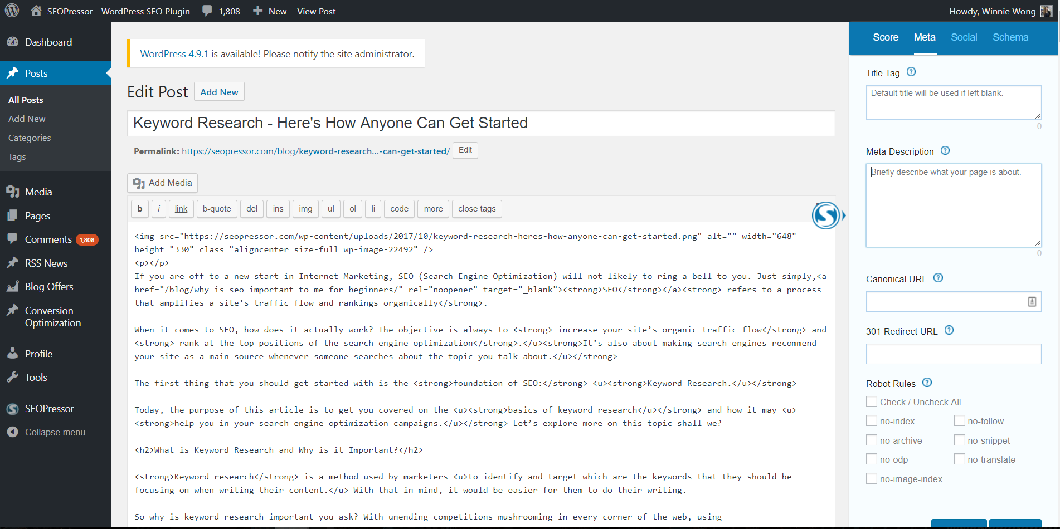This screenshot has height=529, width=1060.
Task: Click the plus icon beside New
Action: (257, 11)
